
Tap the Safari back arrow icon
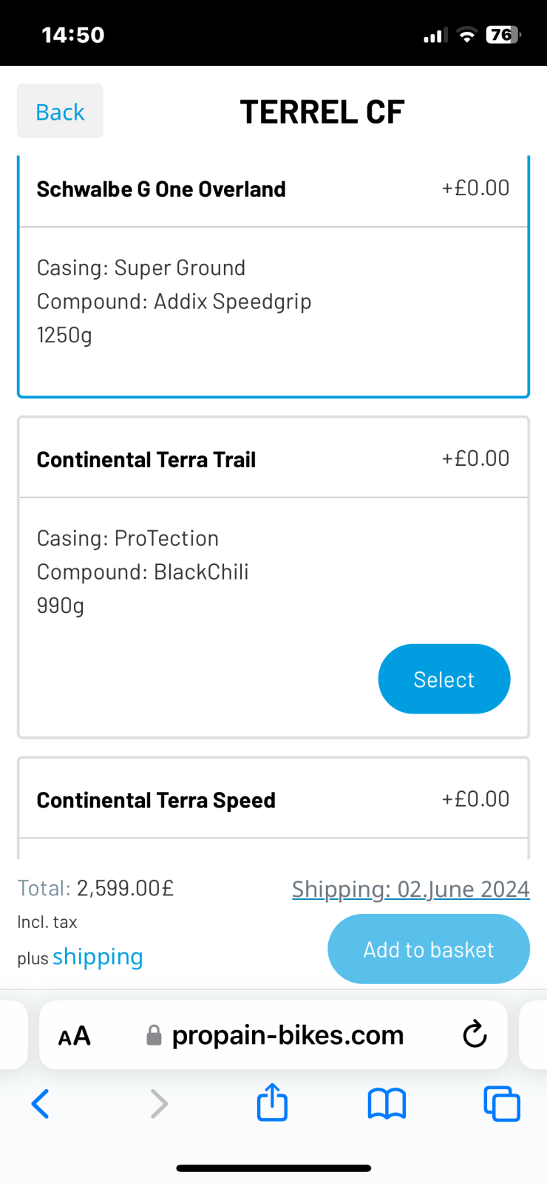[x=41, y=1104]
